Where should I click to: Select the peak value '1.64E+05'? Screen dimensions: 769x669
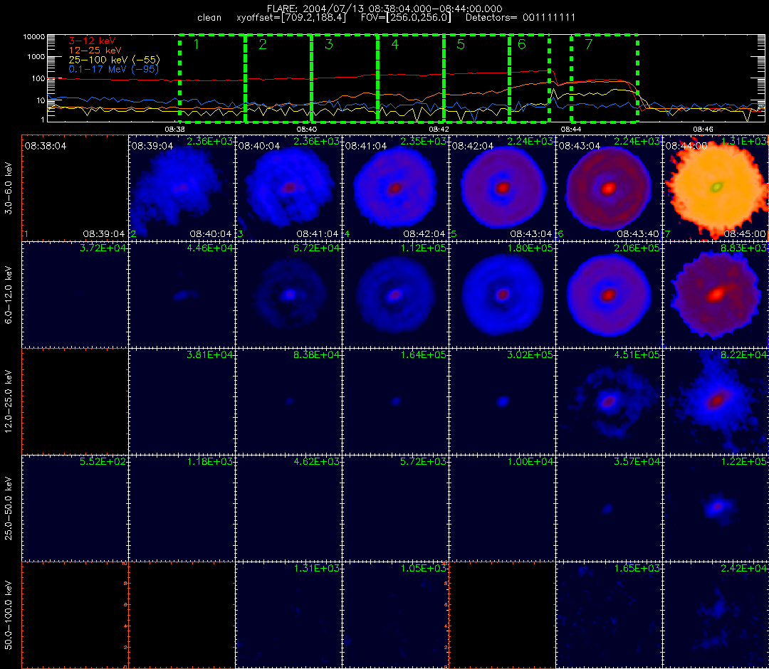423,354
